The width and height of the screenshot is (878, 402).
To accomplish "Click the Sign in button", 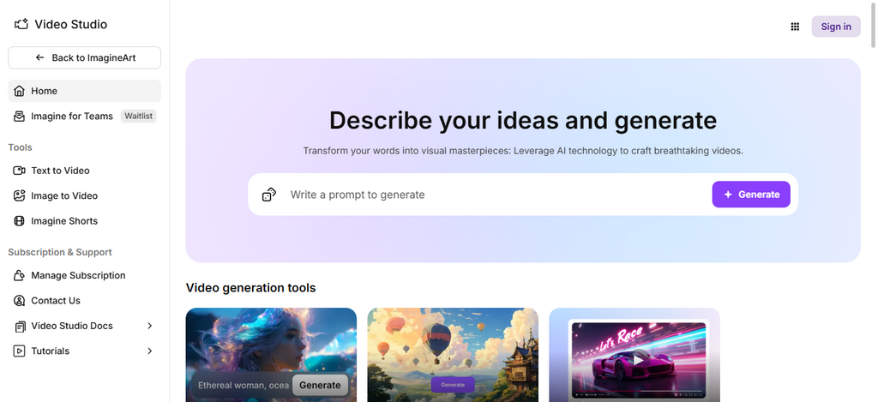I will [836, 27].
